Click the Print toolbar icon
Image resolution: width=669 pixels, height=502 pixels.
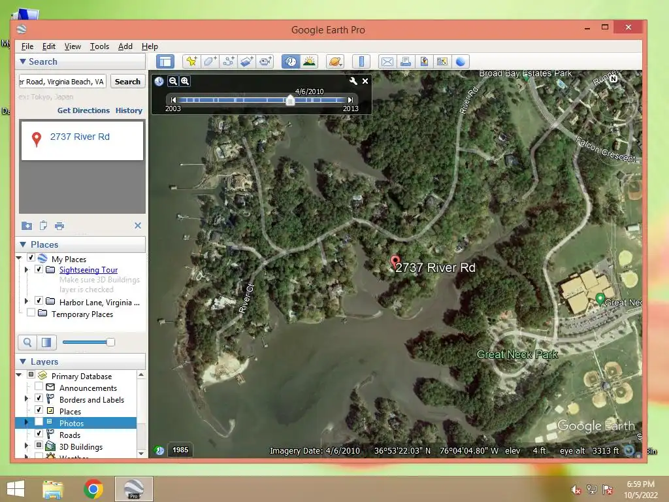click(x=405, y=61)
